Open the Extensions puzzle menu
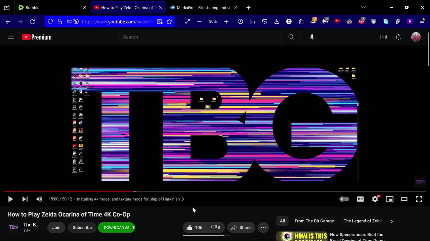 coord(301,21)
